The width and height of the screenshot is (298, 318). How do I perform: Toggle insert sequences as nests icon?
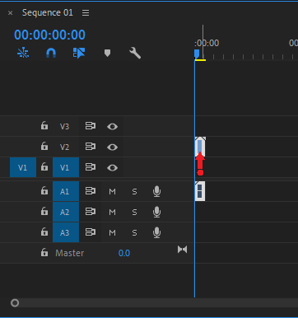pos(23,53)
